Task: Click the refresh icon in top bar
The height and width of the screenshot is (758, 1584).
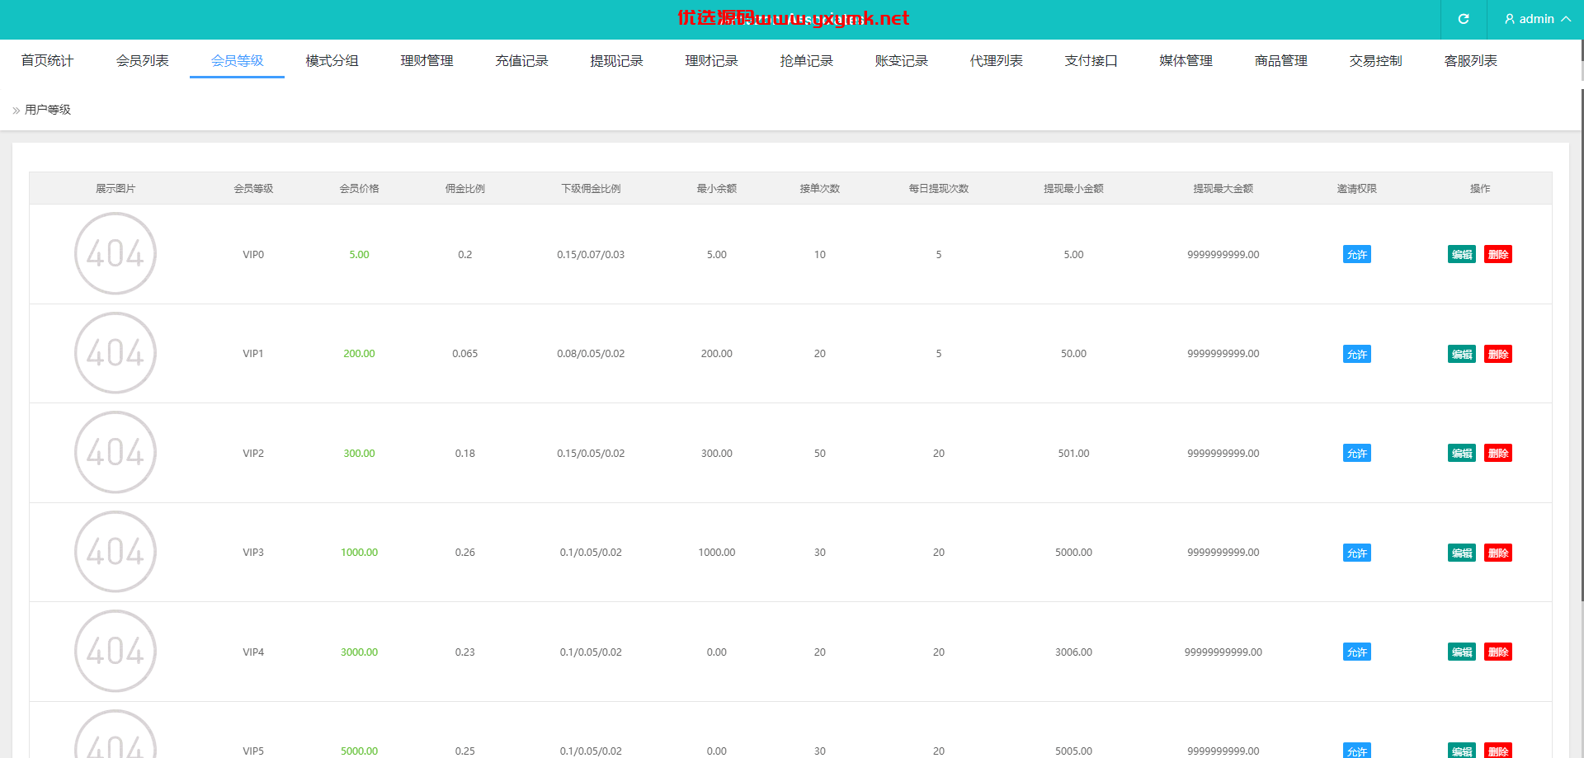Action: pos(1464,19)
